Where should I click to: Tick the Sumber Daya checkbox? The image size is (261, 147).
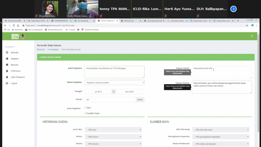coord(86,113)
